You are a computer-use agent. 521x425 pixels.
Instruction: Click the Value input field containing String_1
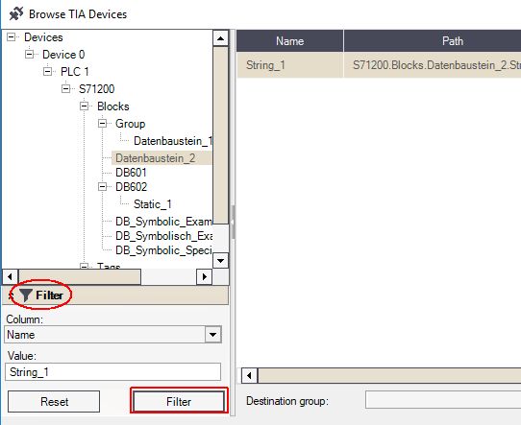113,372
